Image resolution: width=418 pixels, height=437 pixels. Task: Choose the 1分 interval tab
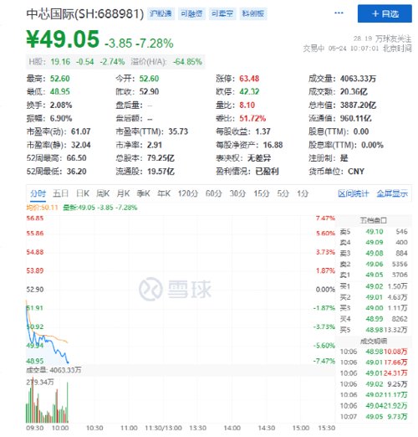point(303,193)
